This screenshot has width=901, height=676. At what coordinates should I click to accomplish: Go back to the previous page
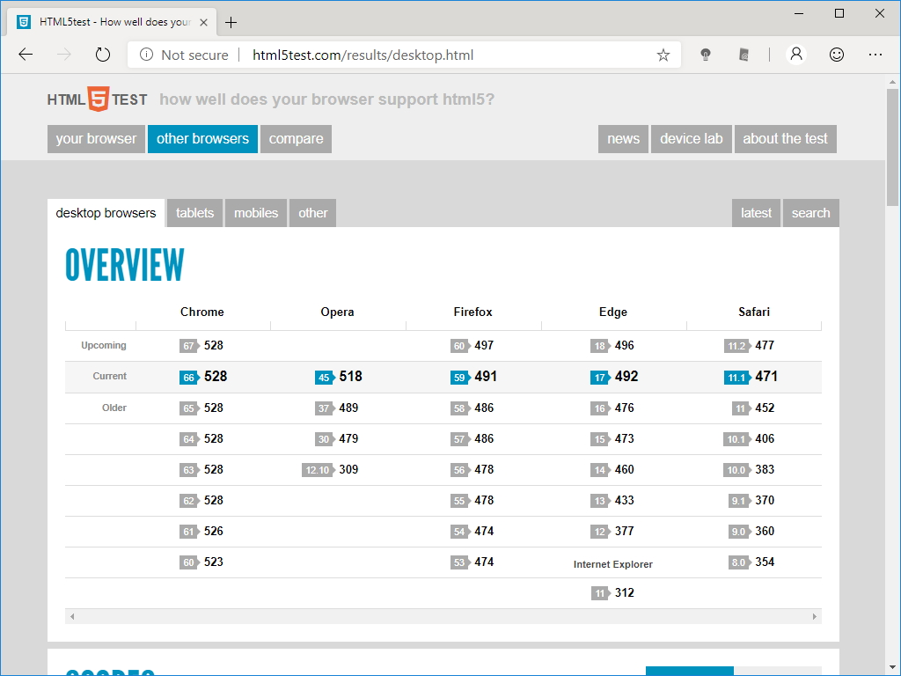26,55
